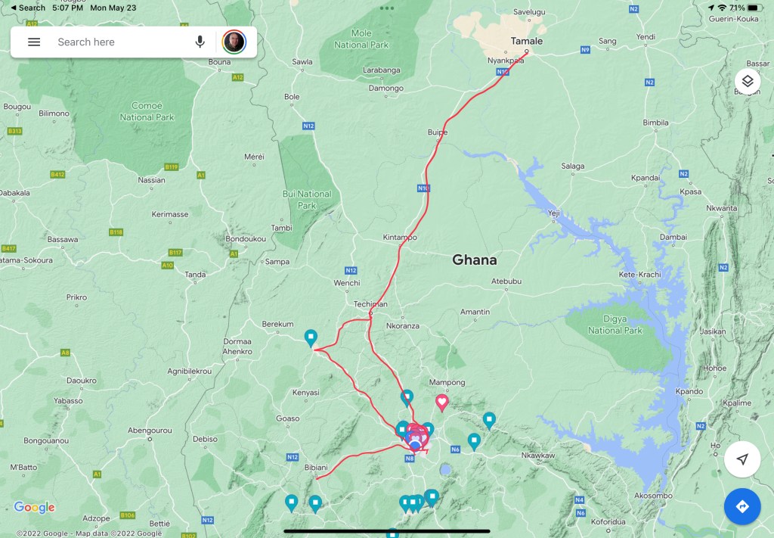
Task: Open the blue directions button
Action: click(742, 506)
